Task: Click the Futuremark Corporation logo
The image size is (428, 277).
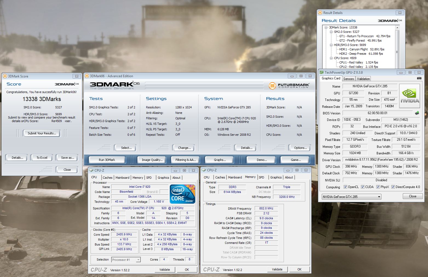Action: tap(289, 86)
